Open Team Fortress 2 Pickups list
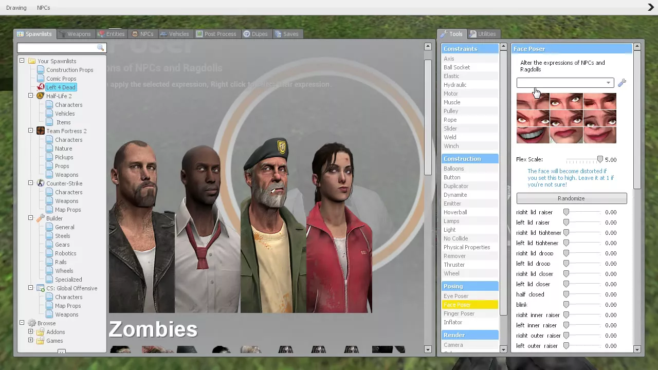Viewport: 658px width, 370px height. click(64, 157)
